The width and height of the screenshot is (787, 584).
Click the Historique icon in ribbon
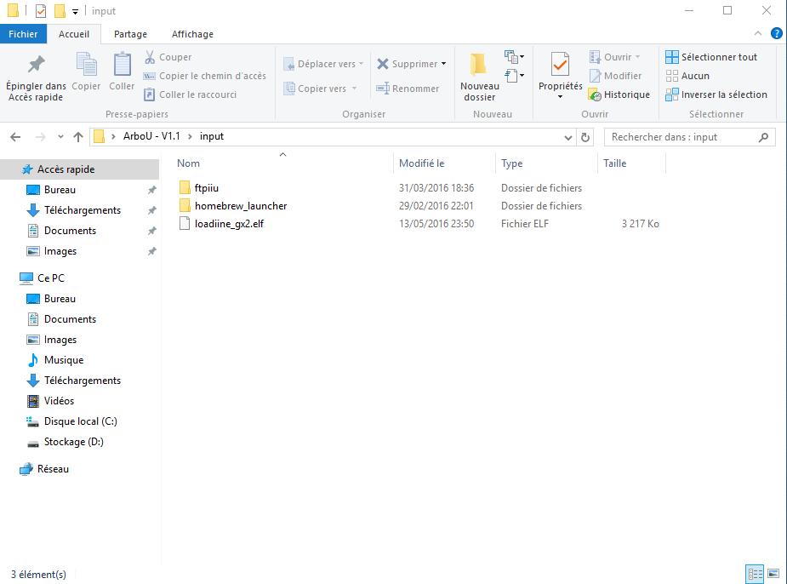(619, 94)
